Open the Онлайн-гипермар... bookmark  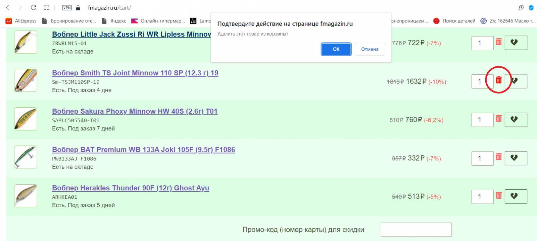pos(158,21)
